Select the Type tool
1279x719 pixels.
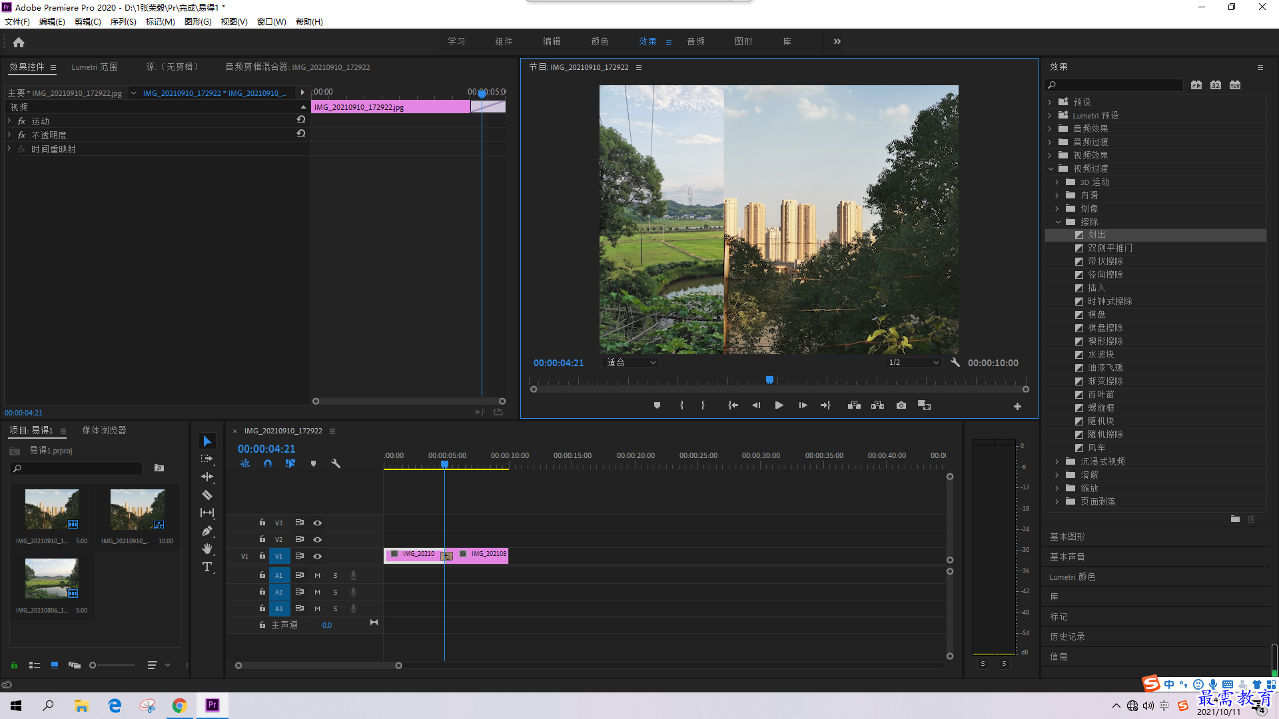(207, 567)
